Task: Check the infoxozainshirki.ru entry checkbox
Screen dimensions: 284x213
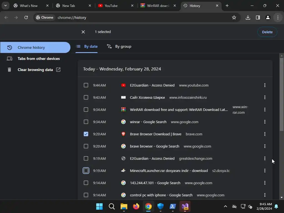Action: (86, 97)
